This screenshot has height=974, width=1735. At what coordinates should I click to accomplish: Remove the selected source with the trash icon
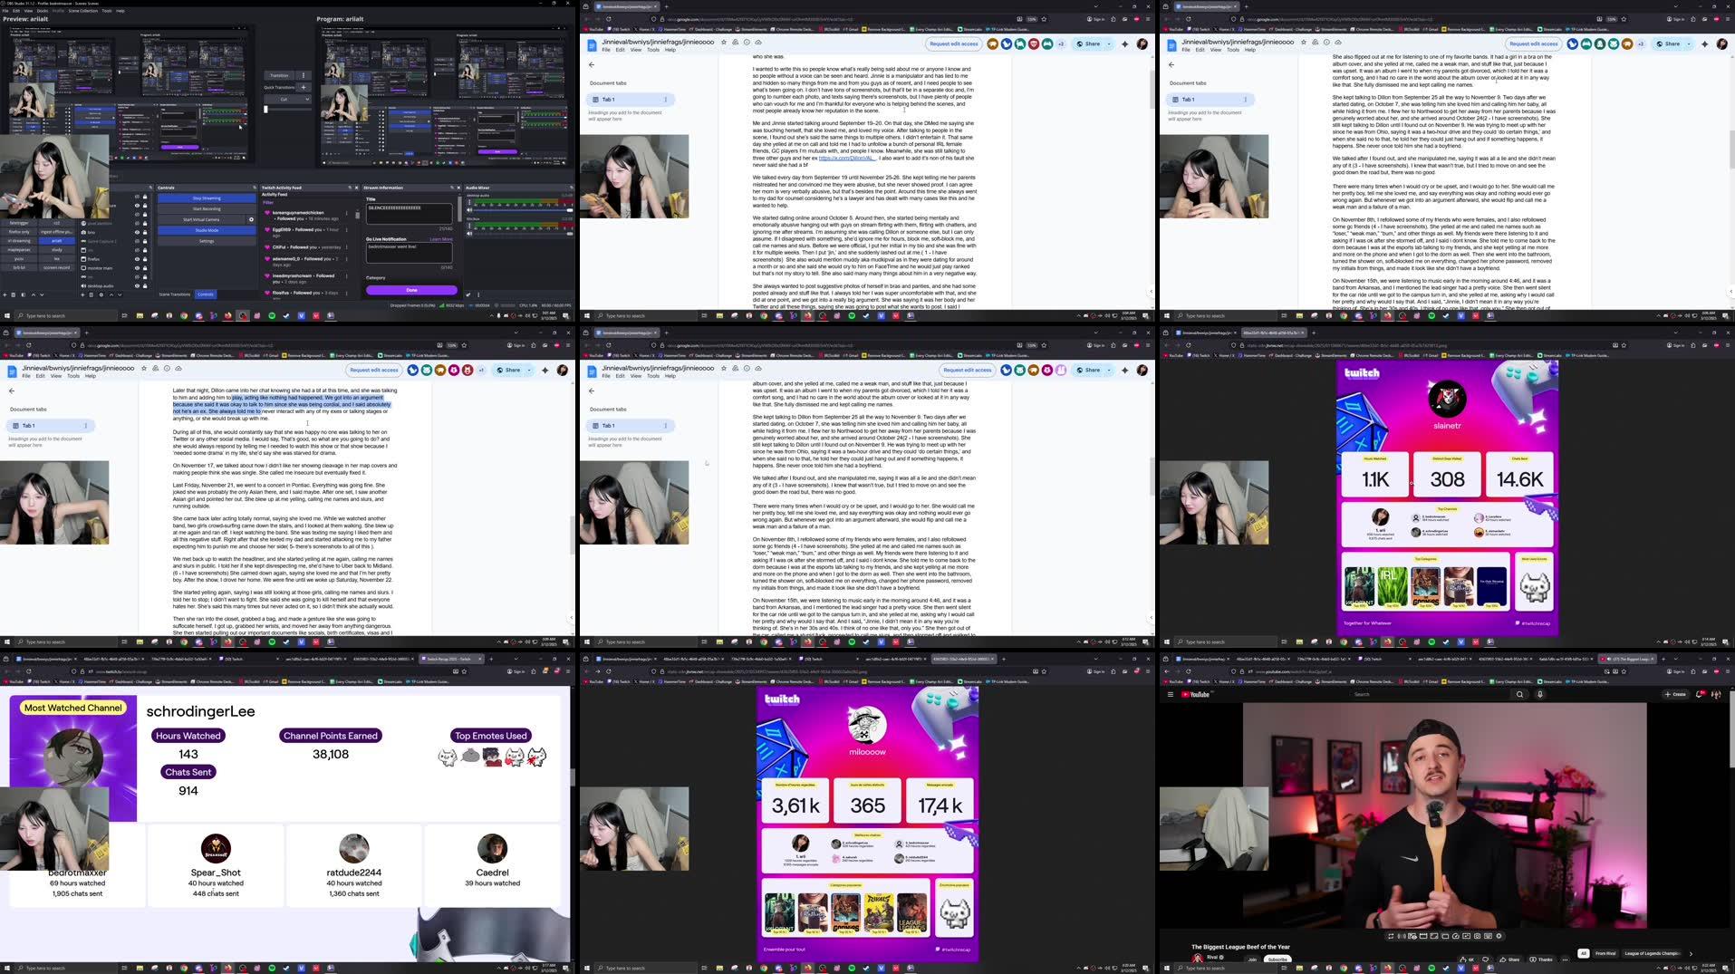[x=91, y=295]
